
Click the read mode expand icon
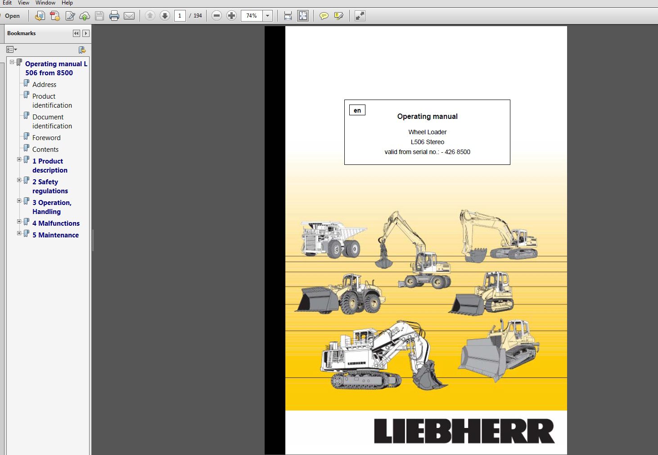click(360, 16)
